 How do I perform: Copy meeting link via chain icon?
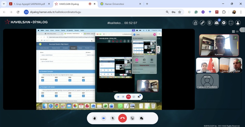point(202,23)
